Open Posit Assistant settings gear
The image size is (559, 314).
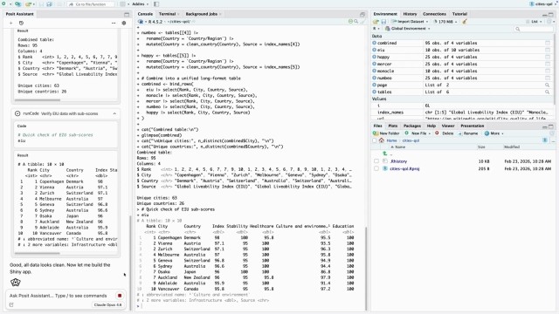click(x=124, y=23)
